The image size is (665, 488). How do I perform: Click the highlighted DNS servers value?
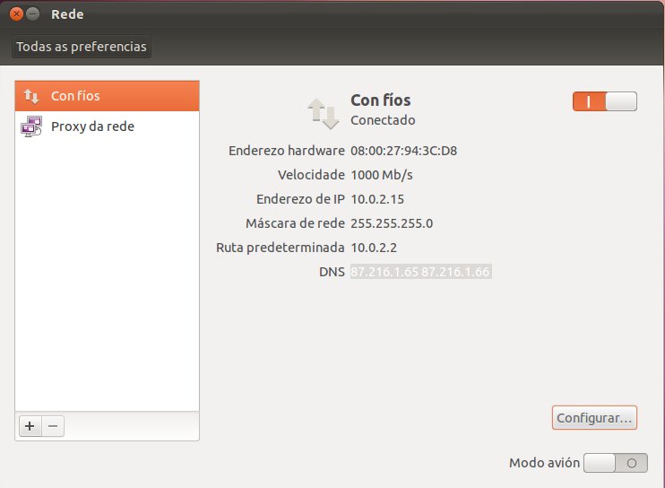click(x=420, y=272)
